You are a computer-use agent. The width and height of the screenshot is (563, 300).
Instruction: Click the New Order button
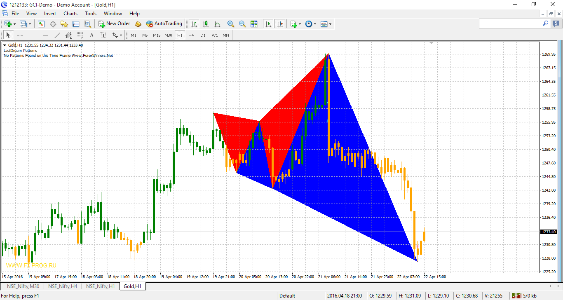coord(100,23)
